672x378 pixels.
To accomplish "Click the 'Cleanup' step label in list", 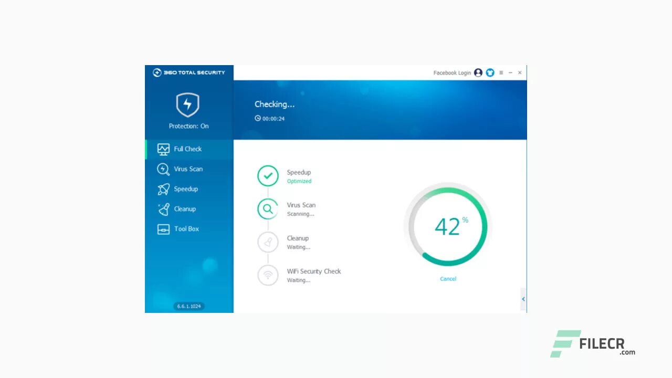I will pyautogui.click(x=298, y=238).
